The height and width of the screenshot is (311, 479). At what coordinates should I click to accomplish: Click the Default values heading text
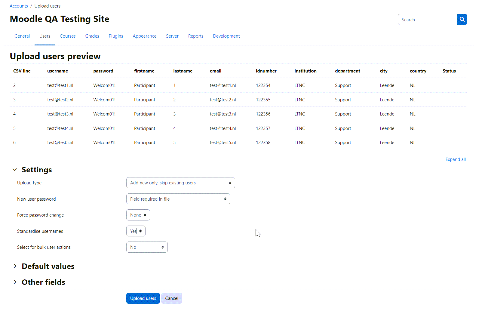48,266
